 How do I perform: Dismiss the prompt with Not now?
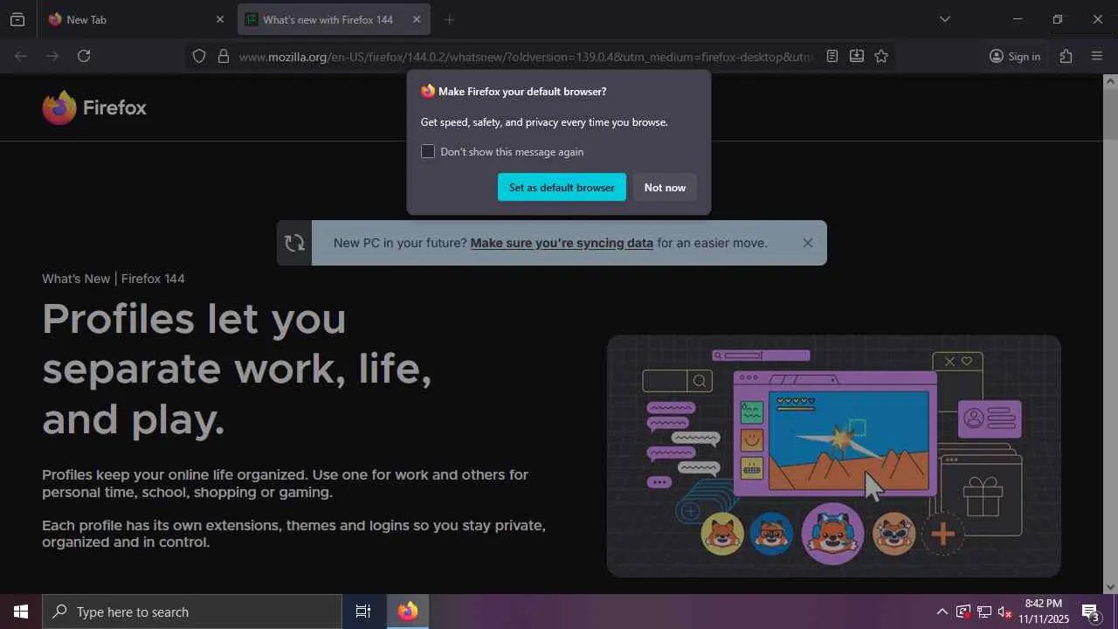665,187
